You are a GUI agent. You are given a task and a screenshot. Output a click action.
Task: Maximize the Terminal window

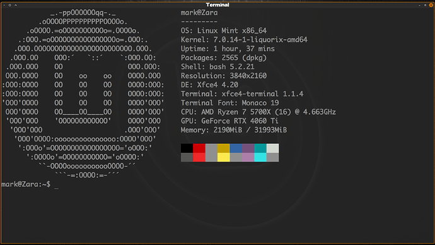click(x=425, y=5)
